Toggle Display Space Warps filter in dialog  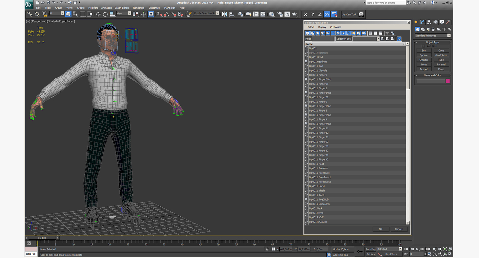coord(333,33)
